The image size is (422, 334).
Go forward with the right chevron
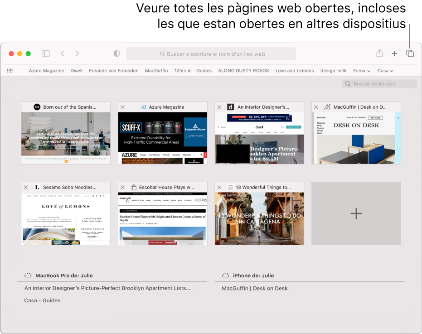[x=77, y=53]
